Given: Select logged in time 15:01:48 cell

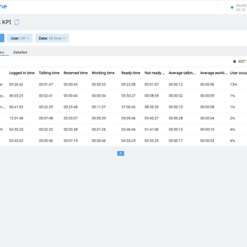Looking at the screenshot, I should coord(16,118).
